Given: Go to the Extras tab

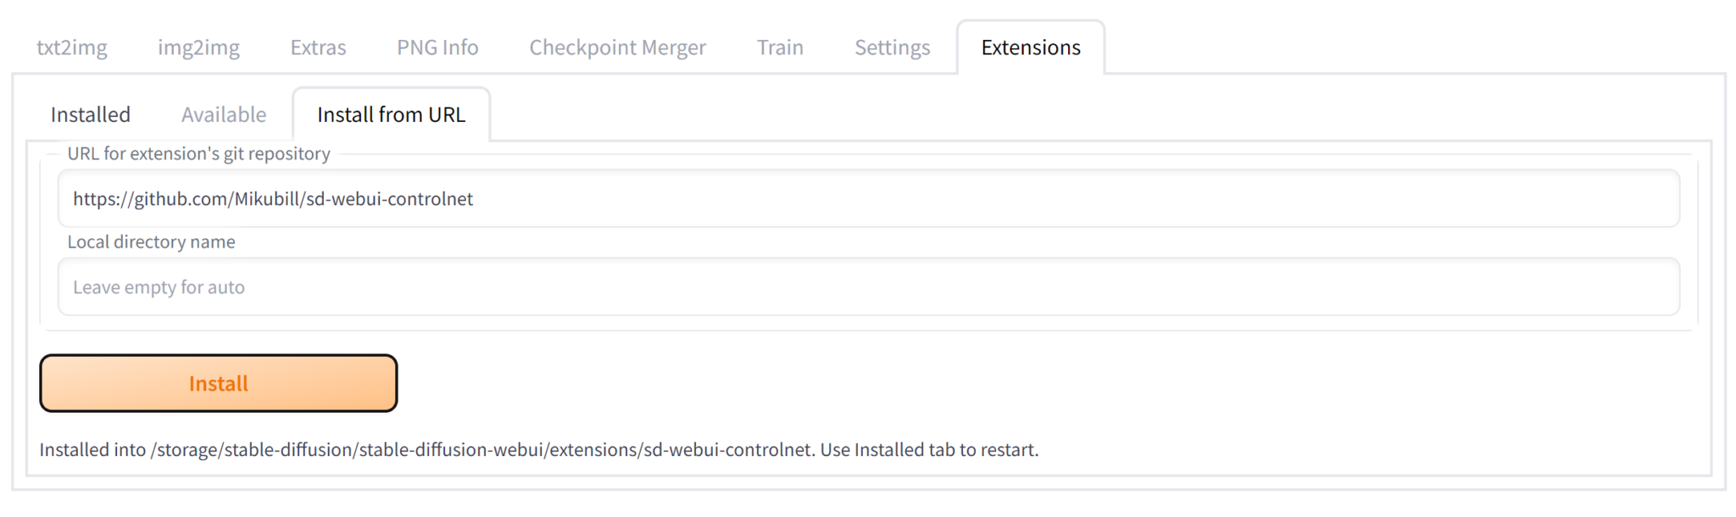Looking at the screenshot, I should 318,47.
